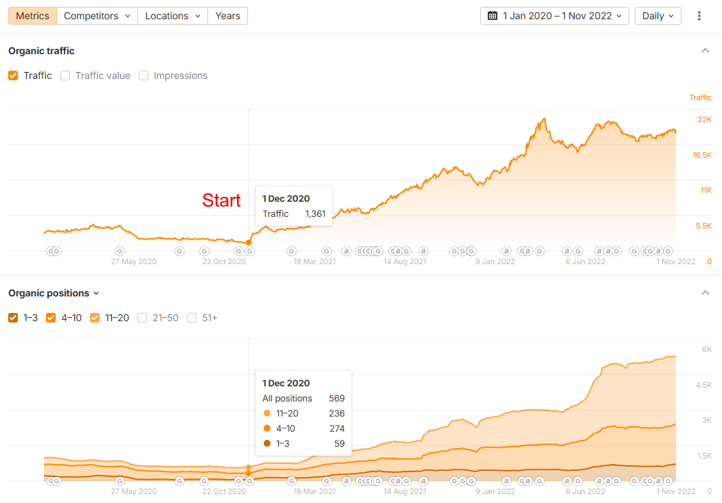This screenshot has height=503, width=722.
Task: Uncheck the Traffic checkbox
Action: click(13, 75)
